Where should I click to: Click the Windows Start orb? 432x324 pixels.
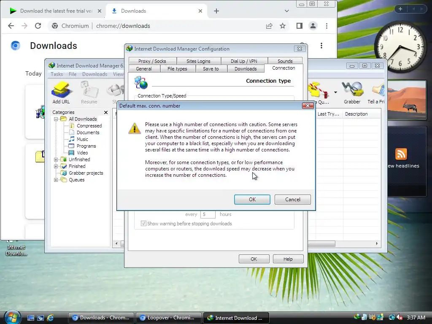[x=13, y=317]
